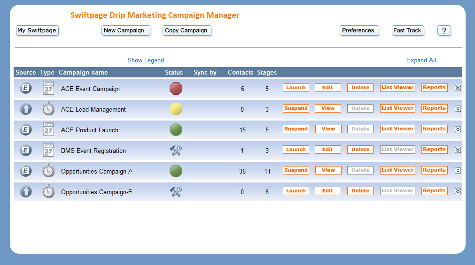The image size is (475, 265).
Task: Open My Swiftpage
Action: 37,30
